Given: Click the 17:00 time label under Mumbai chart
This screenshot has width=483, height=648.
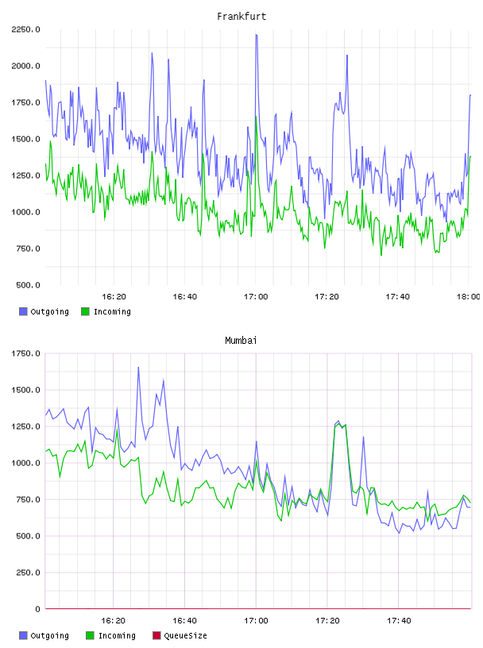Looking at the screenshot, I should tap(256, 621).
